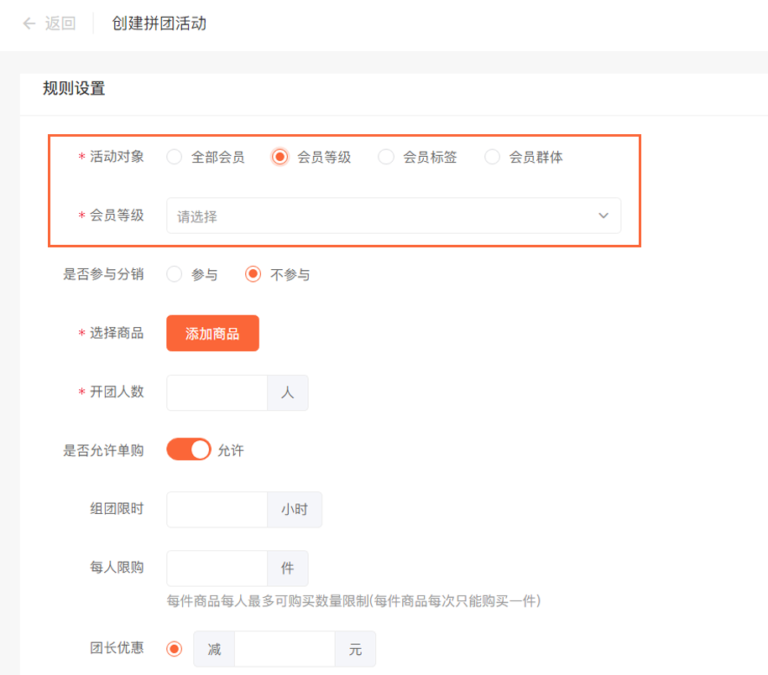Click the 创建拼团活动 page title
The height and width of the screenshot is (675, 768).
point(159,23)
